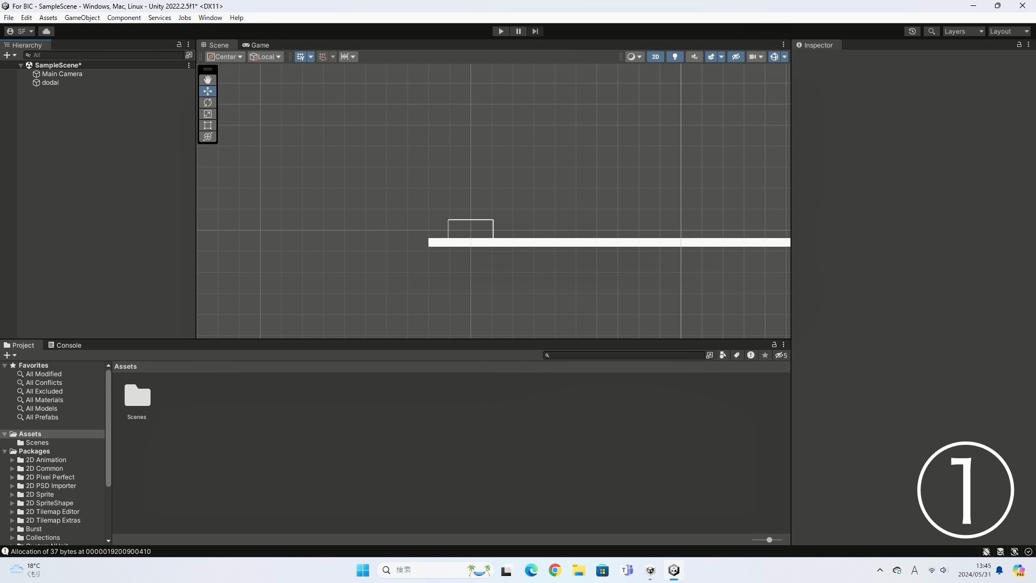Select the Transform tool
Screen dimensions: 1036x583
tap(208, 137)
